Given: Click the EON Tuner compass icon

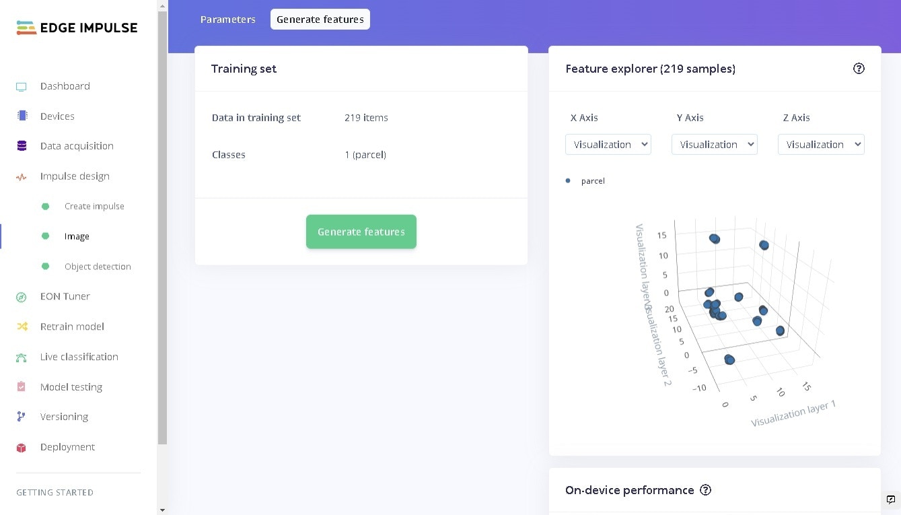Looking at the screenshot, I should (22, 297).
